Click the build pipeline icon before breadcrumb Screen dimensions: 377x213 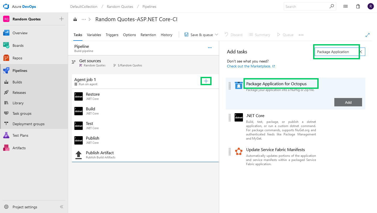point(75,19)
